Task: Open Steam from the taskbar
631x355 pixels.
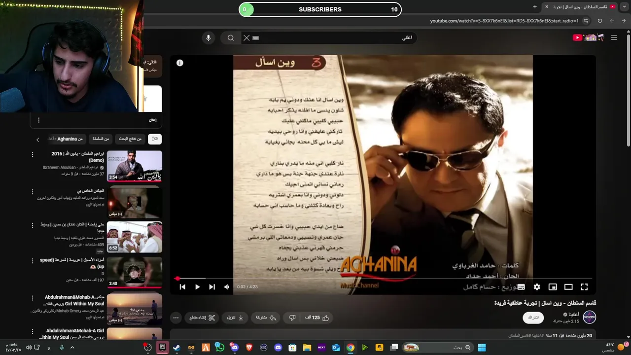Action: click(x=176, y=348)
